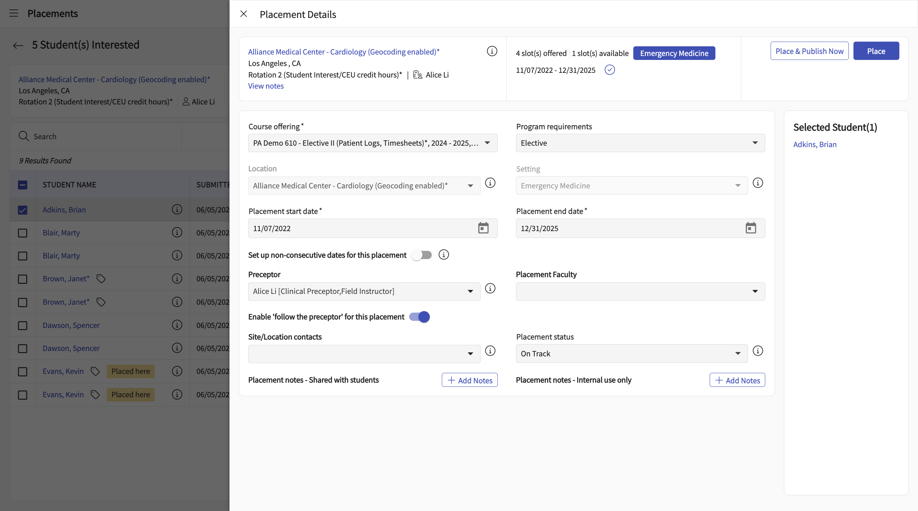
Task: Open the placement end date calendar
Action: [751, 228]
